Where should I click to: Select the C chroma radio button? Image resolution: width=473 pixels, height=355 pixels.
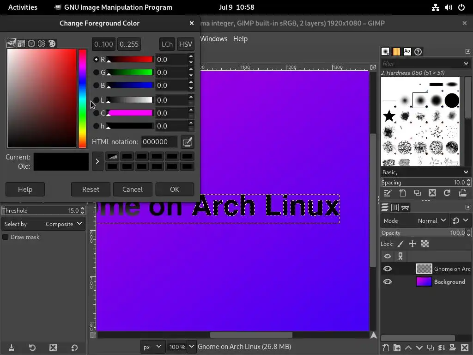click(x=96, y=113)
